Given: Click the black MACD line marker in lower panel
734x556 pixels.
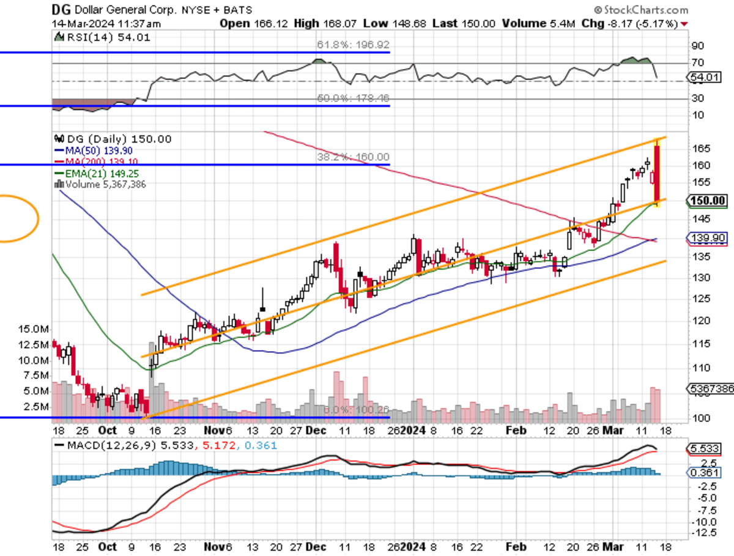Looking at the screenshot, I should click(59, 446).
